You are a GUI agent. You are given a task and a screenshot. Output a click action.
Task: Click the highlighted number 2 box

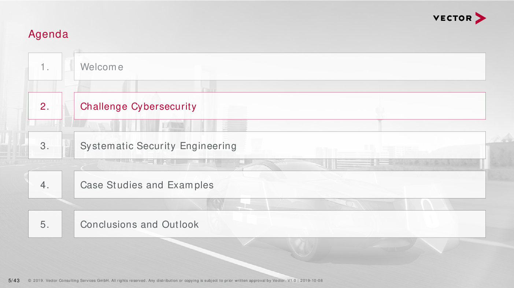(45, 106)
